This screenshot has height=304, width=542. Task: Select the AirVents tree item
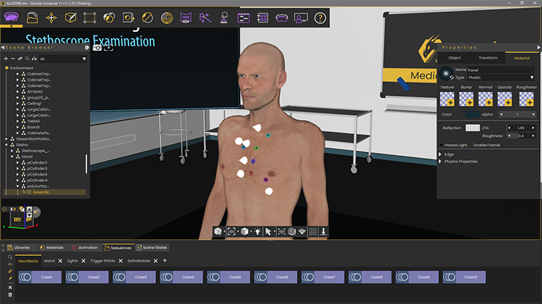pos(35,92)
